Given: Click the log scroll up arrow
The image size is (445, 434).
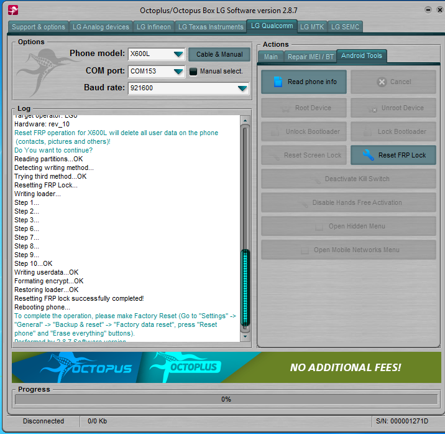Looking at the screenshot, I should [245, 121].
